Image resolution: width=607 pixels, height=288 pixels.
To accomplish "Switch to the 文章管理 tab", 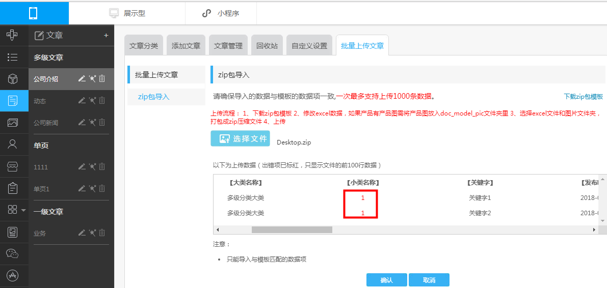I will (228, 46).
